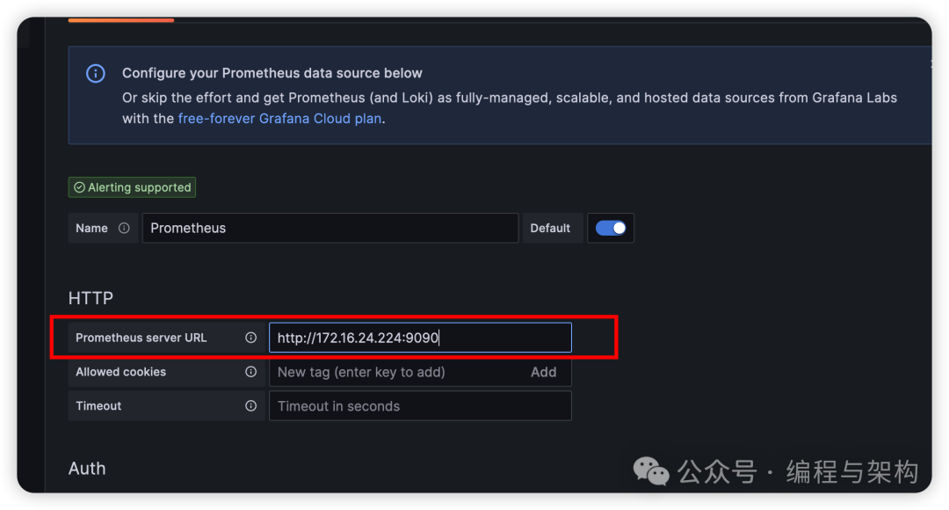Click the blue info icon in the banner
The image size is (949, 510).
pos(96,74)
